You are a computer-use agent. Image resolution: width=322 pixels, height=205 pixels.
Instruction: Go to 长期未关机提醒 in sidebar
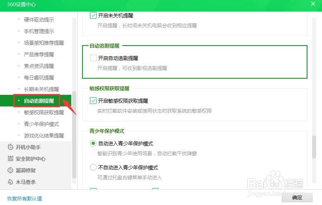tap(41, 89)
